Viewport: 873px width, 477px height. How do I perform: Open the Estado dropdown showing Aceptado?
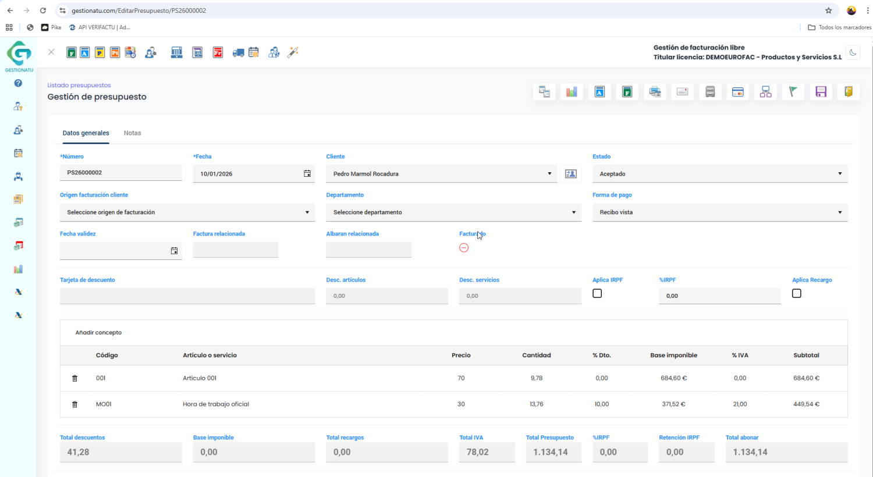pos(719,174)
